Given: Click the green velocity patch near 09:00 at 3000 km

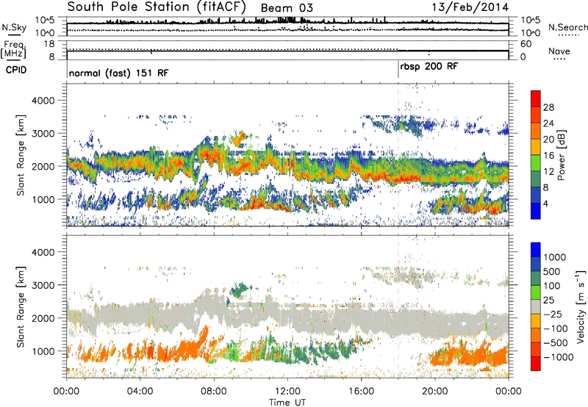Looking at the screenshot, I should point(238,289).
